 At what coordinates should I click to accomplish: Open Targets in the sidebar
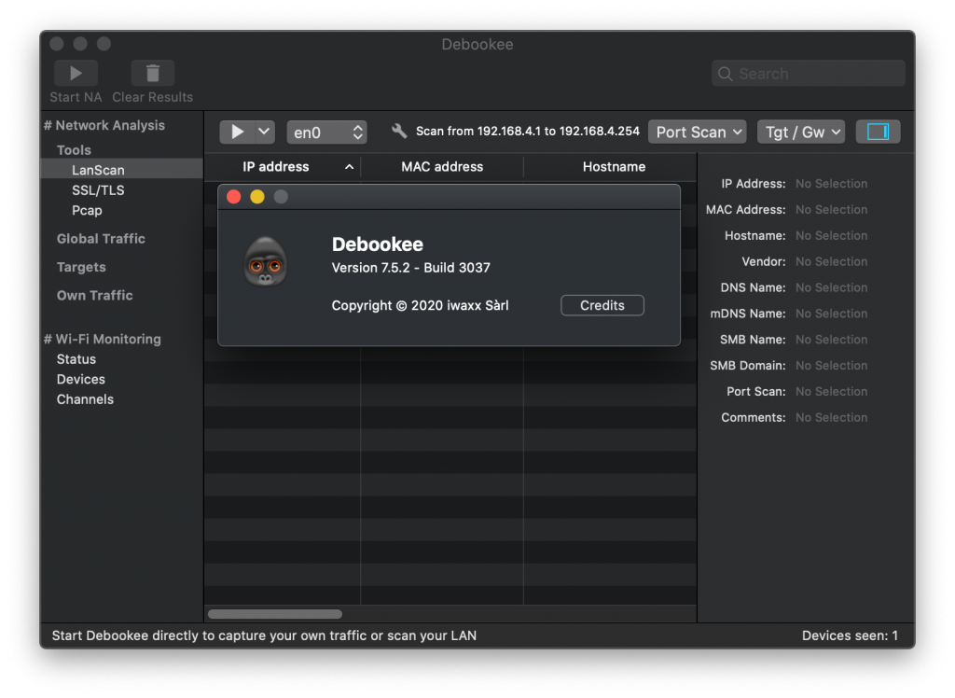click(81, 267)
